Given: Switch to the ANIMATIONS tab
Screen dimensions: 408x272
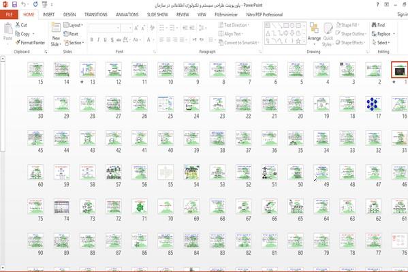Looking at the screenshot, I should 127,14.
